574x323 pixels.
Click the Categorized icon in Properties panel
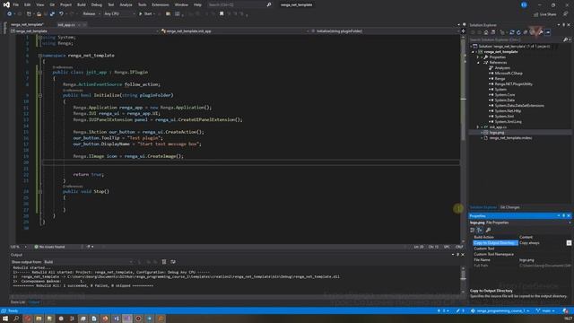[473, 230]
